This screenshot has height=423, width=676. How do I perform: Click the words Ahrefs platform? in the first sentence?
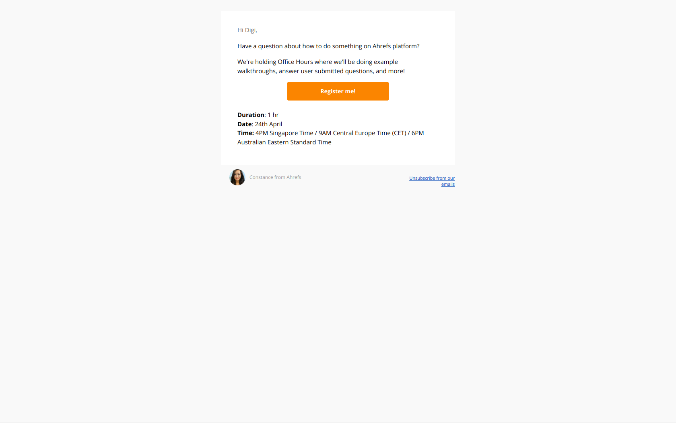tap(396, 46)
